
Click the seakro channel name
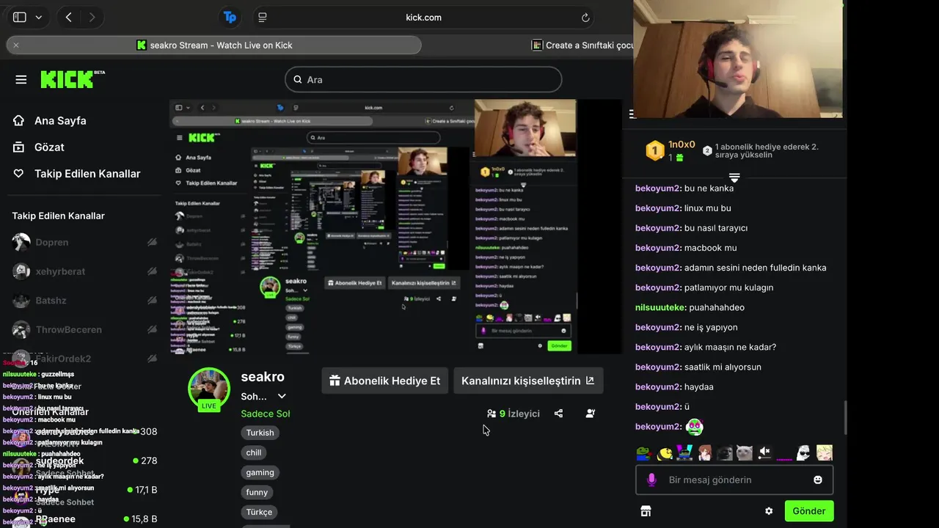click(x=263, y=377)
